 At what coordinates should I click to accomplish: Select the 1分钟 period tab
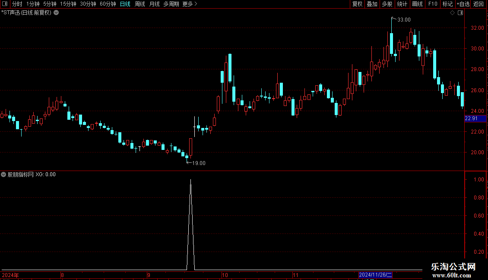pyautogui.click(x=33, y=4)
